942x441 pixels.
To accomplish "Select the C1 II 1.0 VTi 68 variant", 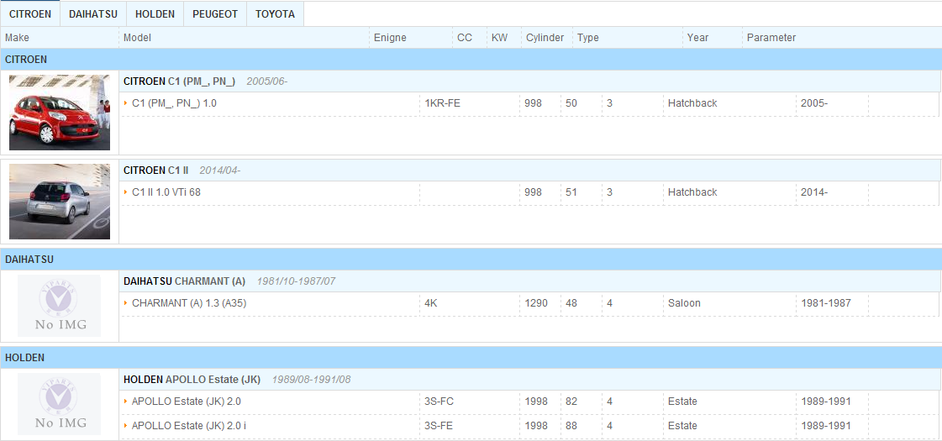I will click(x=166, y=192).
